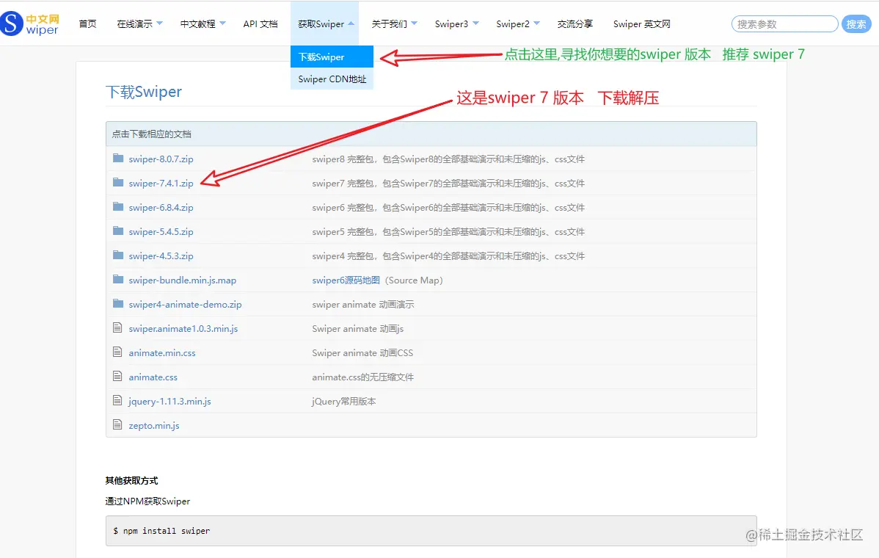The width and height of the screenshot is (879, 558).
Task: Open the 首页 nav item
Action: click(87, 23)
